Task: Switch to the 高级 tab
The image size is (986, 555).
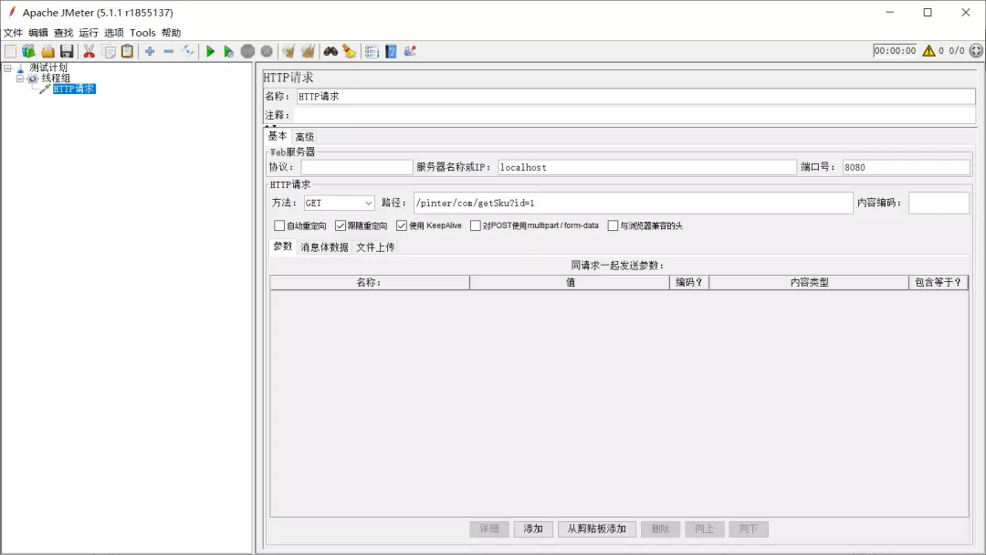Action: (304, 137)
